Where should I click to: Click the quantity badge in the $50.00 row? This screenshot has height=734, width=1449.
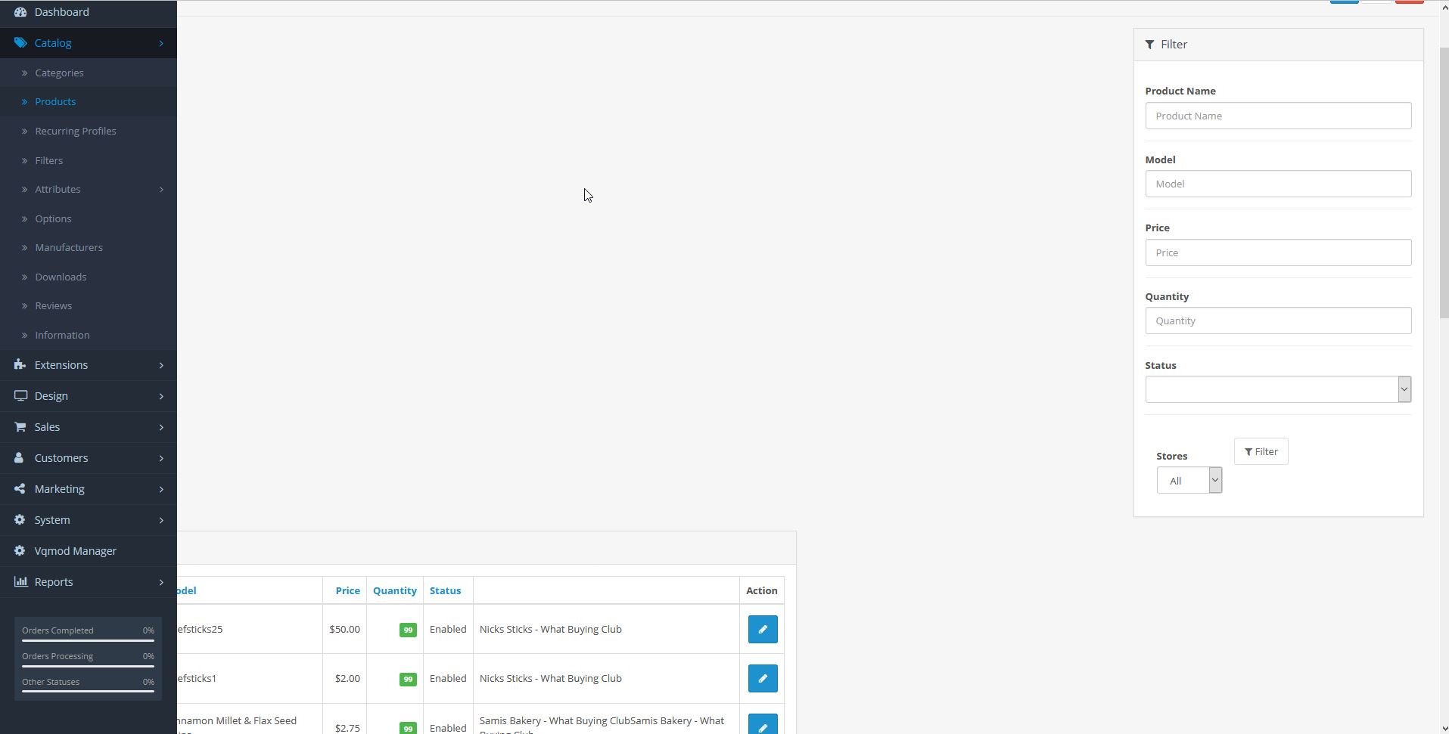pyautogui.click(x=408, y=630)
